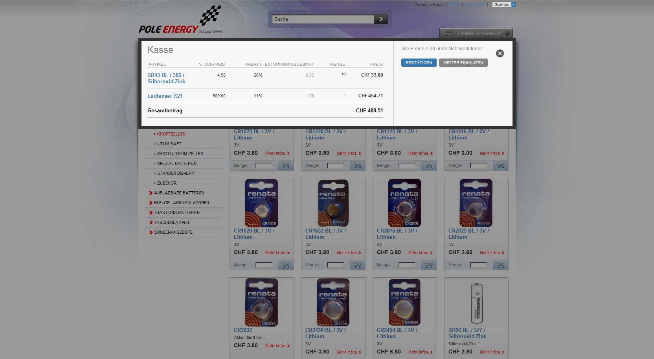Image resolution: width=654 pixels, height=359 pixels.
Task: Add CR1620 BL to cart via cart icon
Action: pos(286,265)
